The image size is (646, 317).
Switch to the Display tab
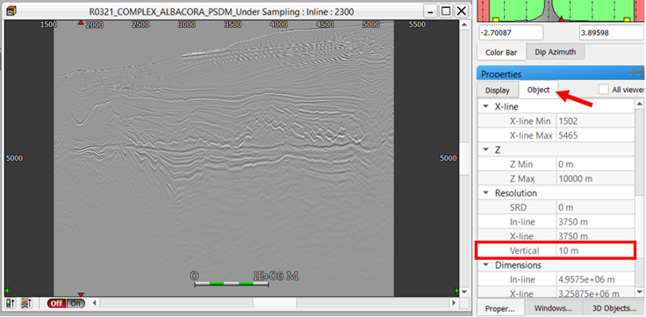(x=498, y=90)
